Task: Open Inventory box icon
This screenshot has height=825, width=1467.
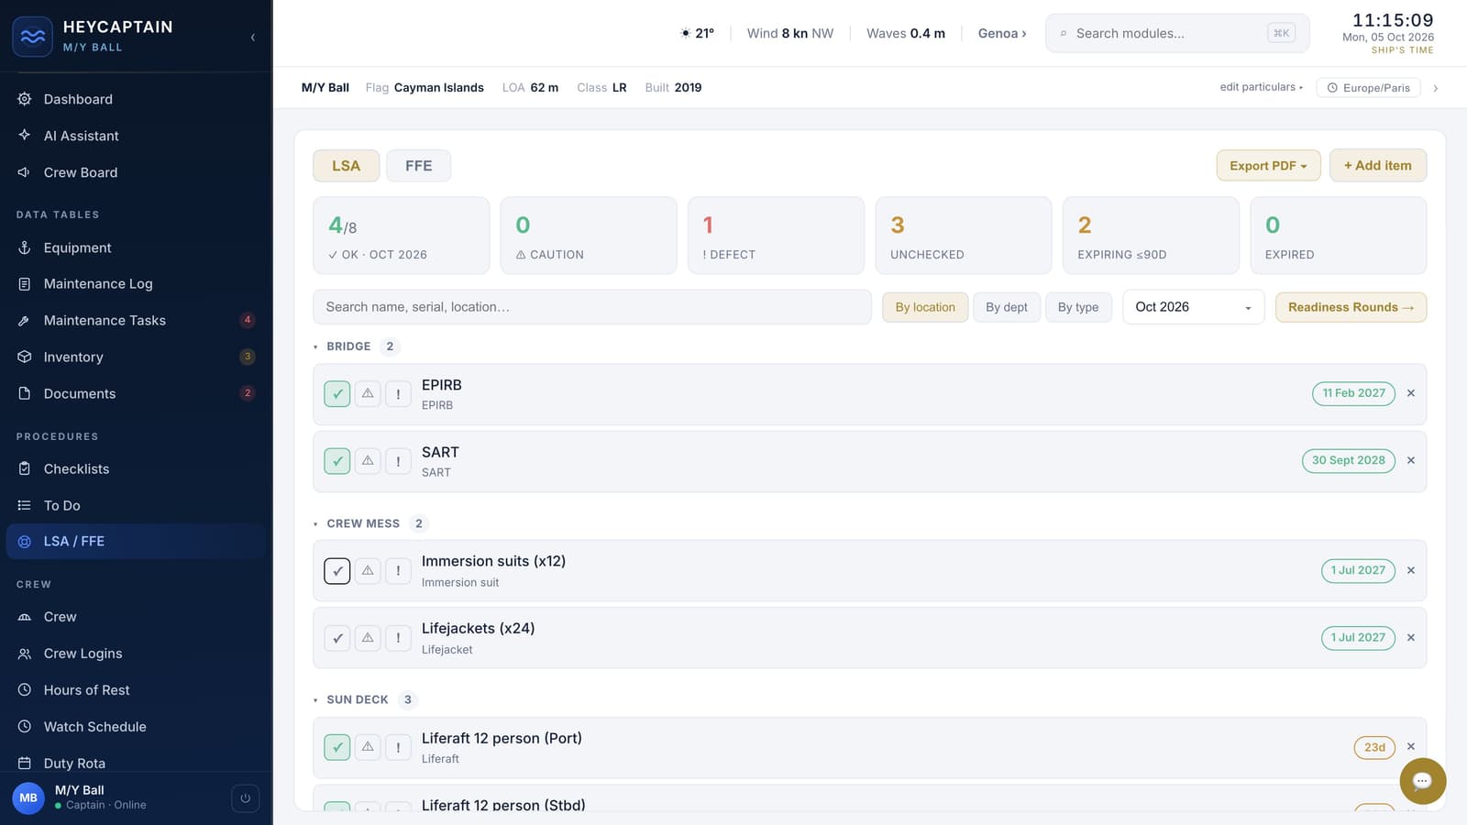Action: click(x=25, y=357)
